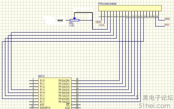Click the mirrored GND label near LCD pin 1
Viewport: 174px width, 109px height.
[x=99, y=22]
